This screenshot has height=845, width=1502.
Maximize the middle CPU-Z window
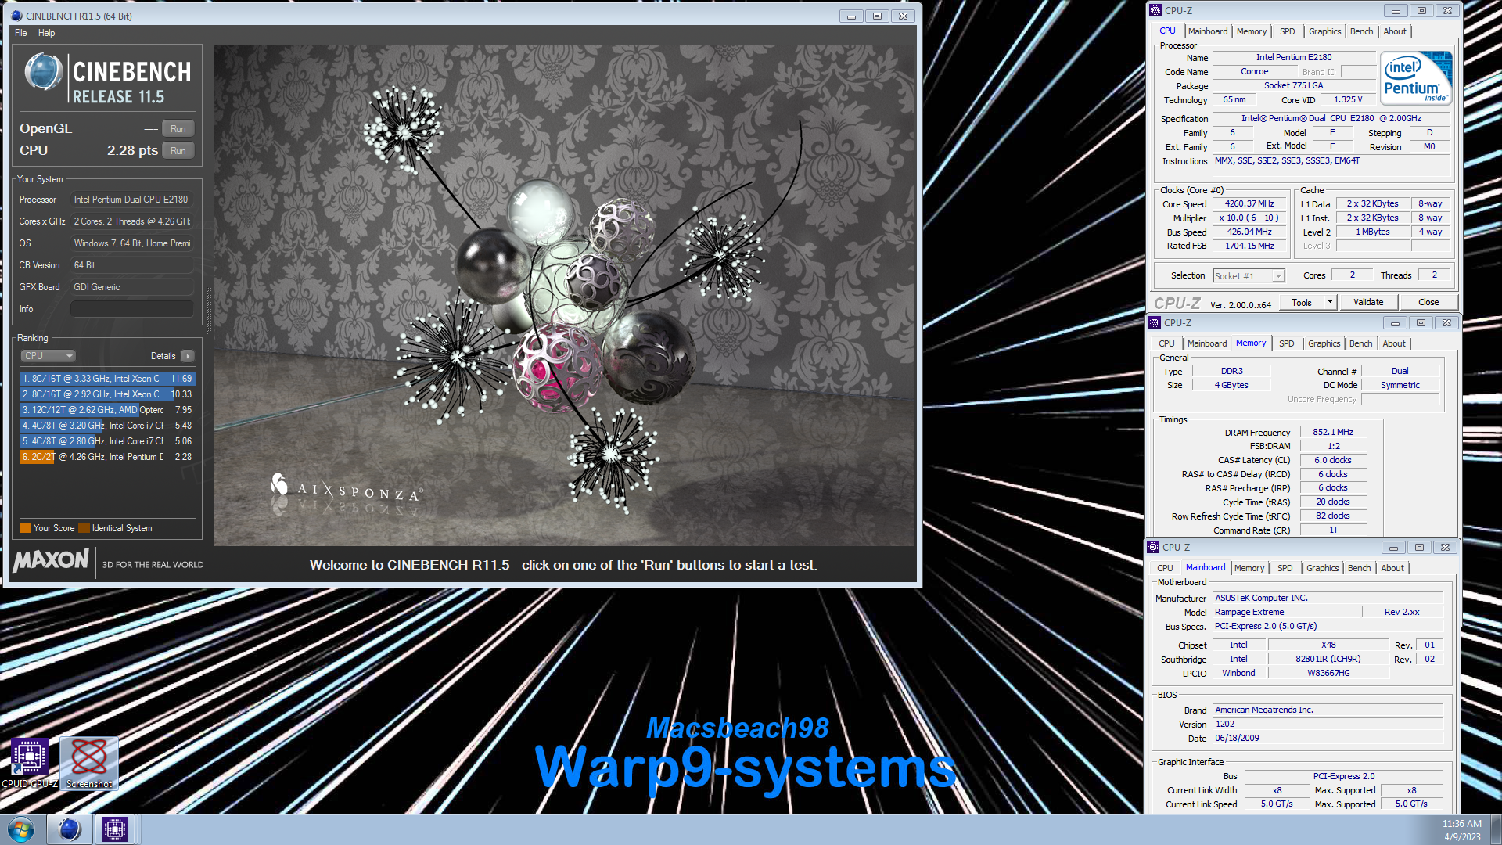1421,322
